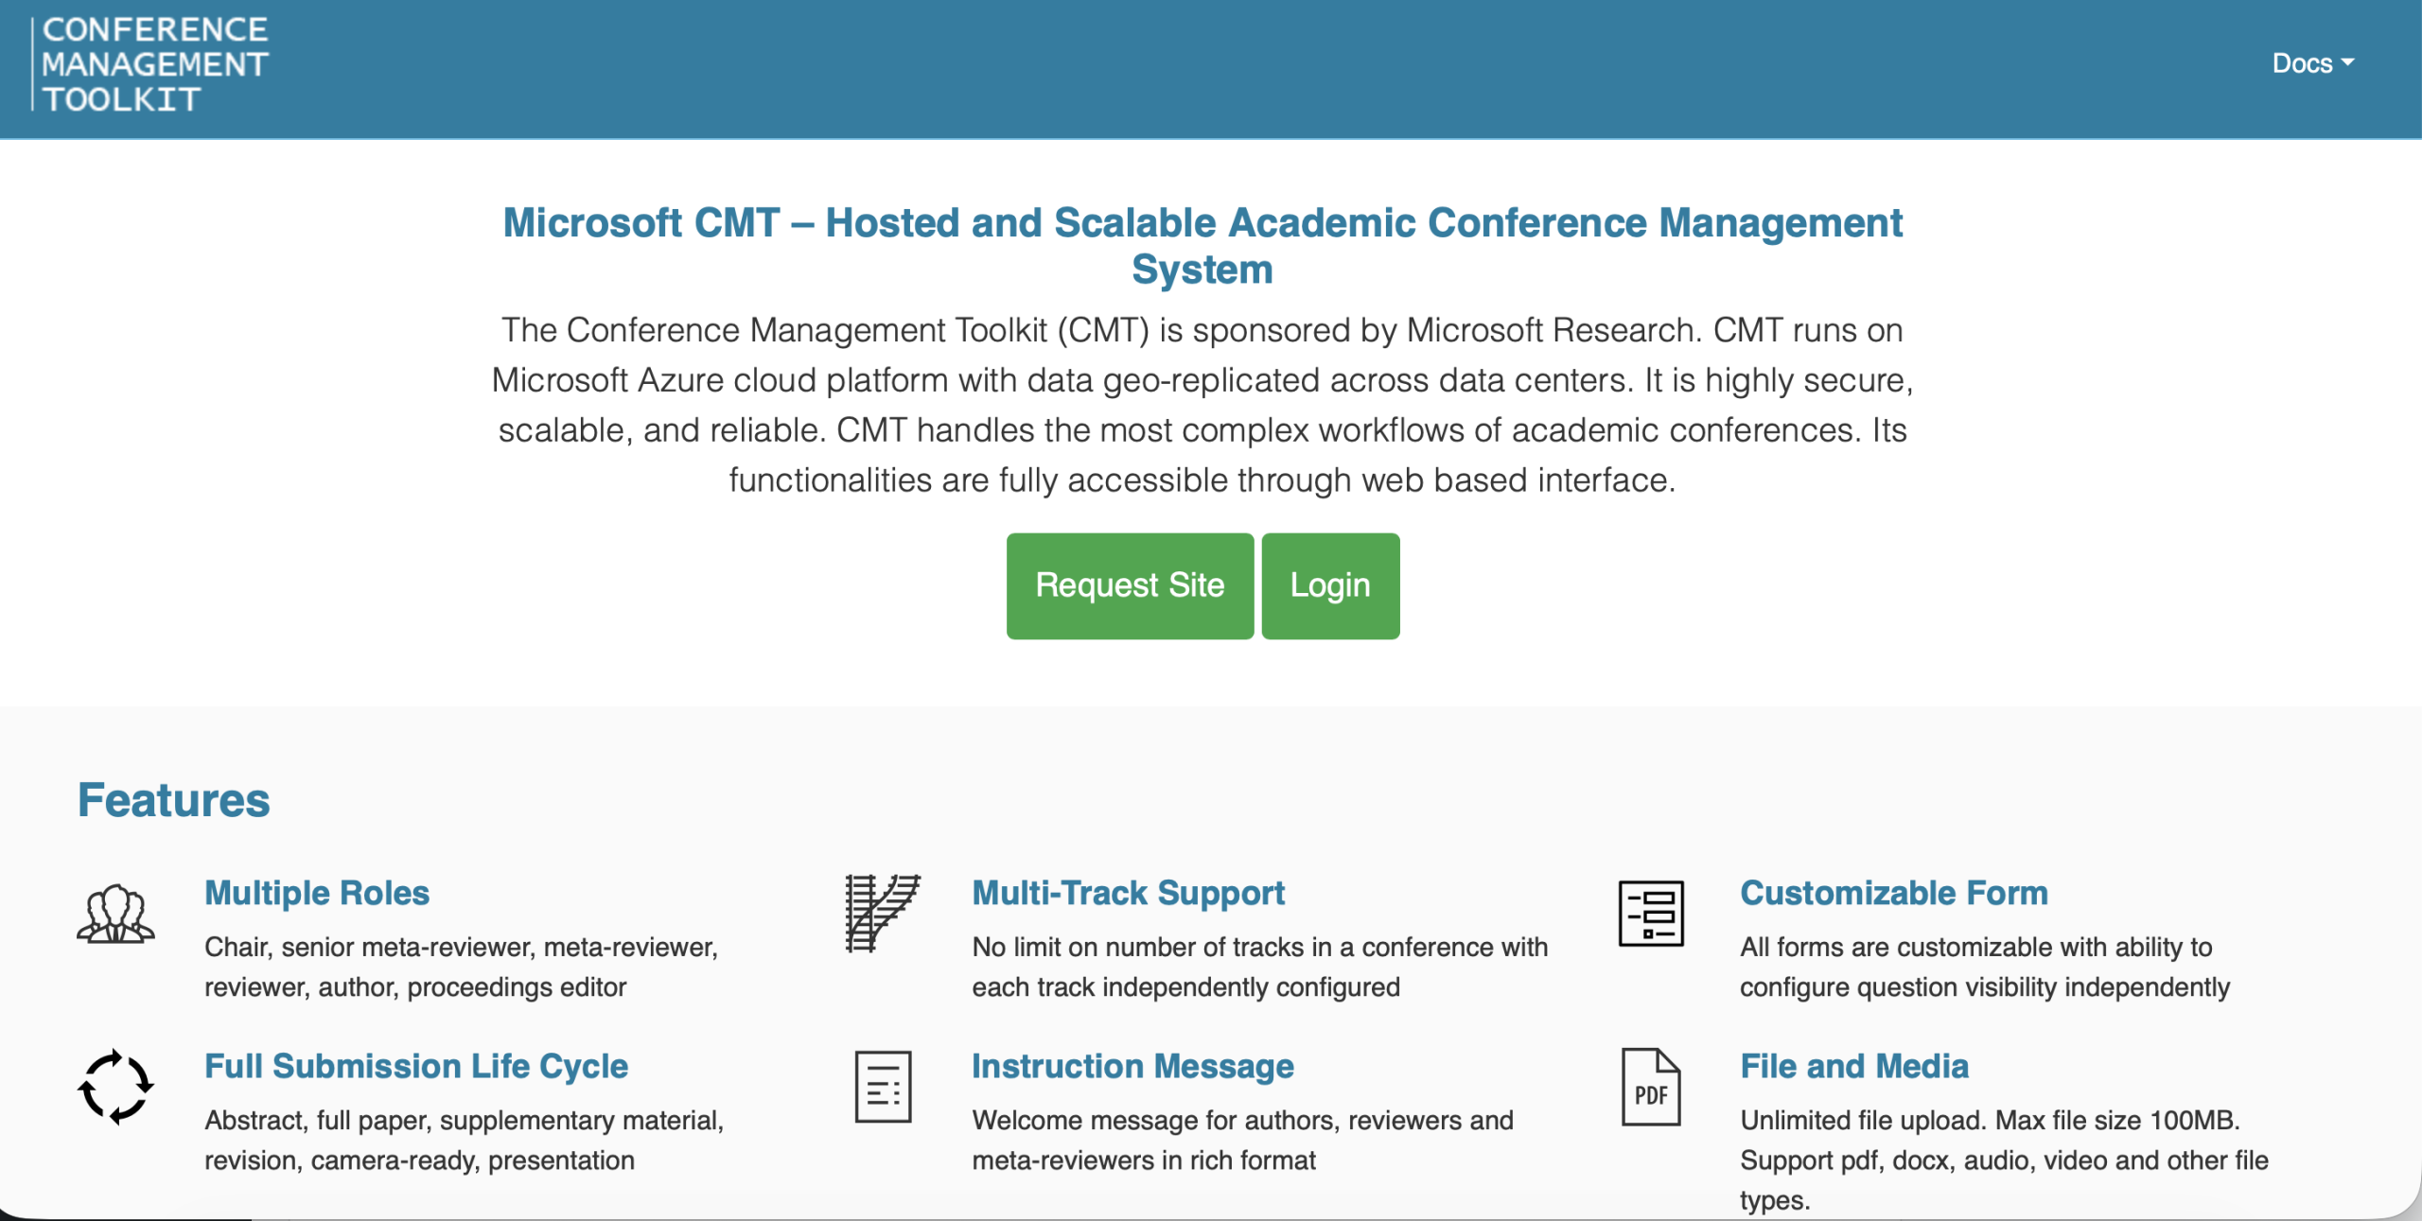Image resolution: width=2422 pixels, height=1221 pixels.
Task: Open the File and Media feature heading
Action: click(1853, 1067)
